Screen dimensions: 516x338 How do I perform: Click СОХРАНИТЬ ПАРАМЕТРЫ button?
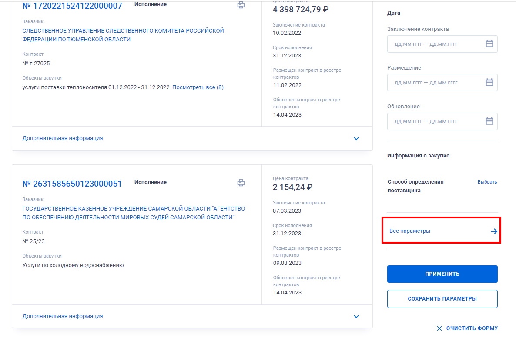[x=442, y=299]
